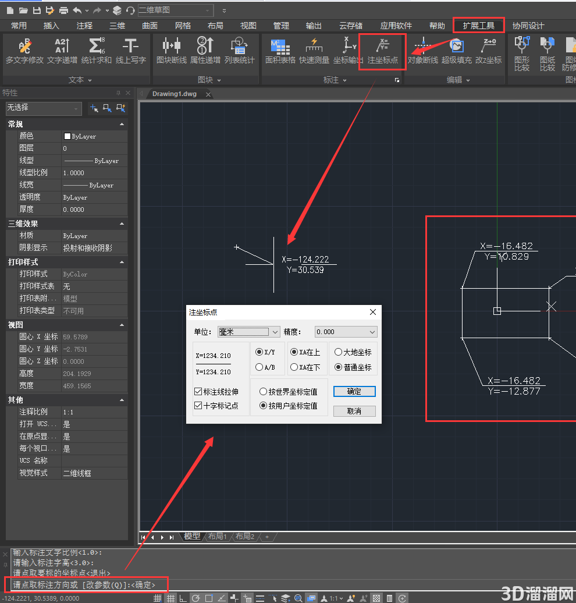The height and width of the screenshot is (603, 576).
Task: Open the 多文字修改 text tool
Action: 24,51
